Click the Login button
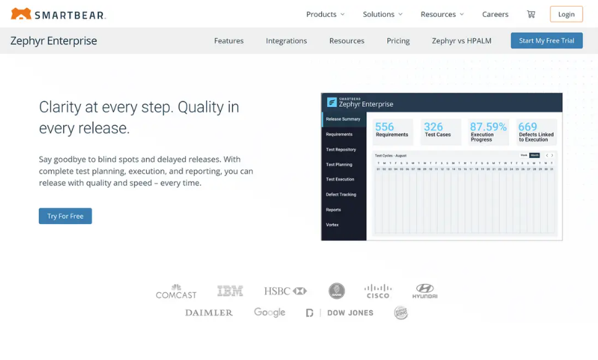 point(566,14)
